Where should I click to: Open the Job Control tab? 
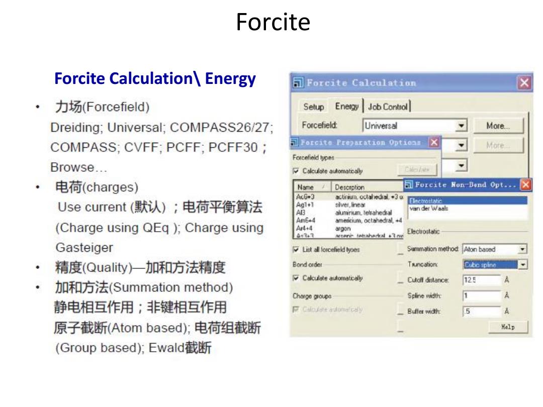pos(388,107)
